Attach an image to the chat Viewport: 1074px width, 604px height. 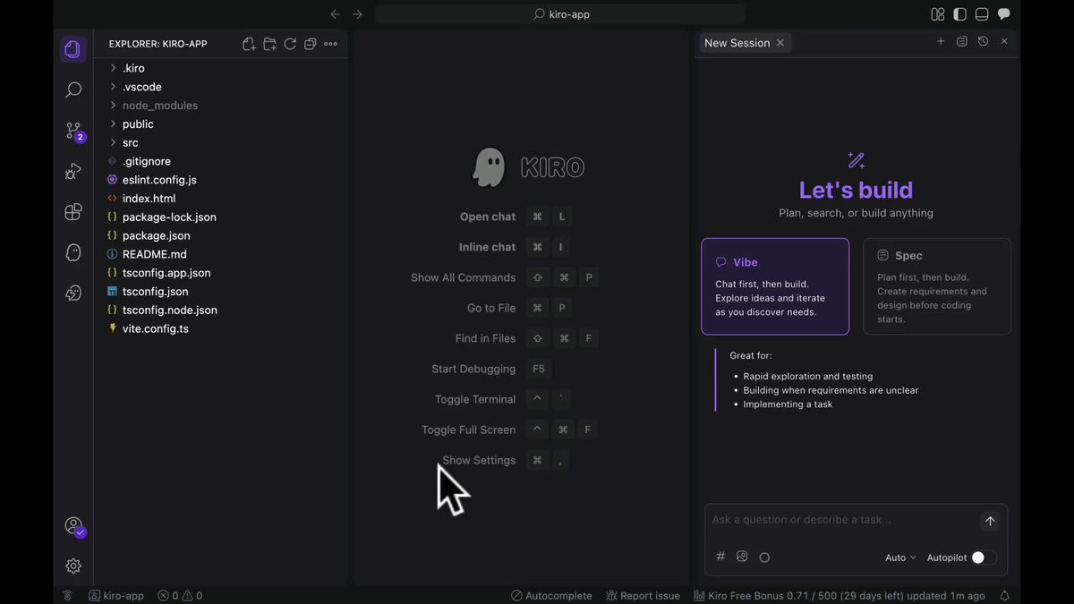click(742, 557)
